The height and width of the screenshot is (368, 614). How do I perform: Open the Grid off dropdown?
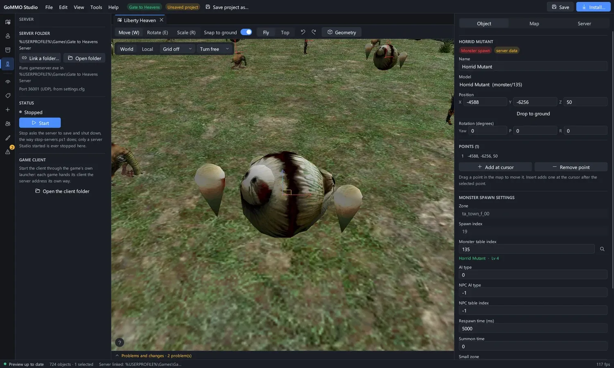point(177,49)
